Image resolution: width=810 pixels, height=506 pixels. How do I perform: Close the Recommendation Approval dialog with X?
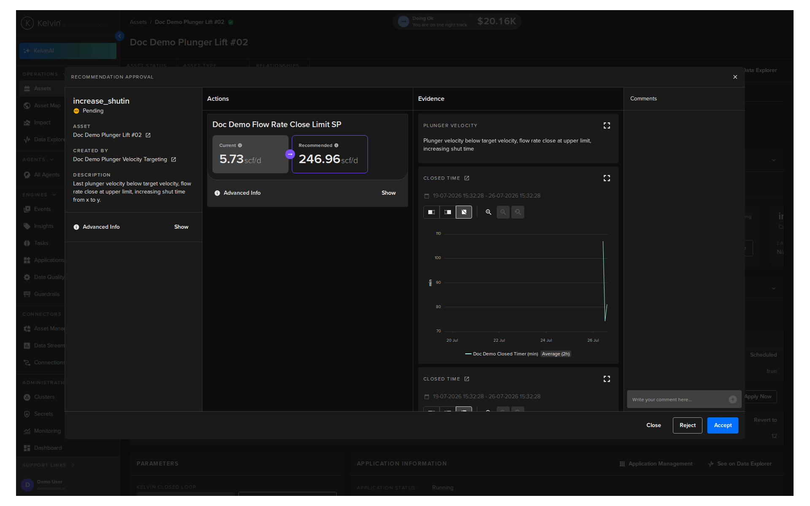point(735,77)
